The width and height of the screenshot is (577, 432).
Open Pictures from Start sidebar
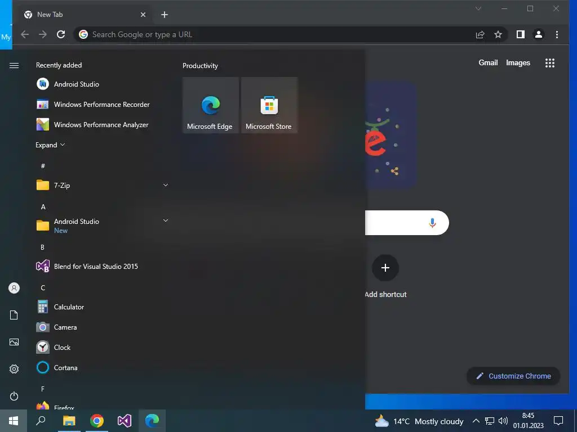click(x=14, y=342)
